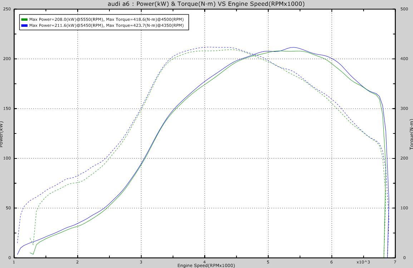Screen dimensions: 413x268
Task: Click the 6 tick on engine speed axis
Action: 331,262
